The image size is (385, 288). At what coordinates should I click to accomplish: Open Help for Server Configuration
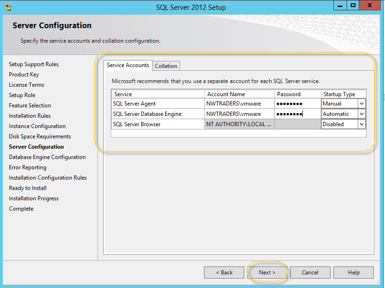coord(354,273)
